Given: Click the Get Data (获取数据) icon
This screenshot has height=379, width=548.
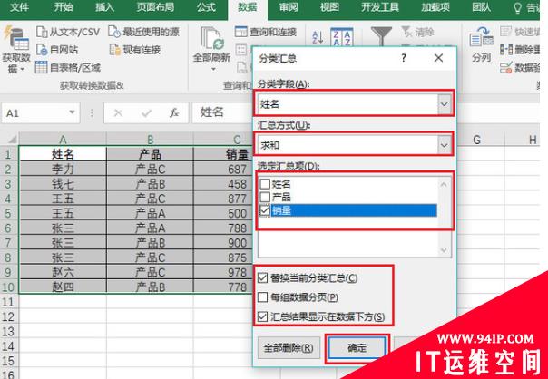Looking at the screenshot, I should [16, 38].
